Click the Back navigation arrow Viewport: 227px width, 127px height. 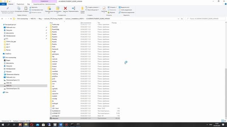tap(2, 19)
